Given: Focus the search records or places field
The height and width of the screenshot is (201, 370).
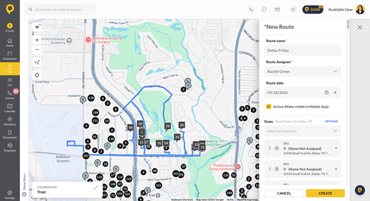Looking at the screenshot, I should (60, 9).
